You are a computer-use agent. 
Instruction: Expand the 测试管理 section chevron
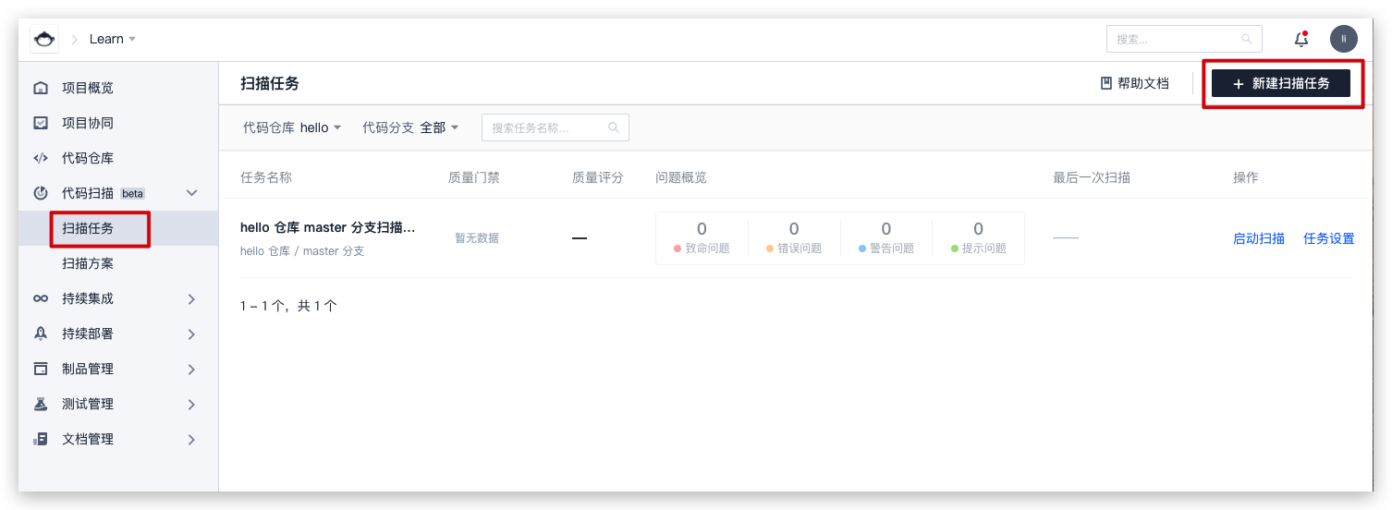192,404
